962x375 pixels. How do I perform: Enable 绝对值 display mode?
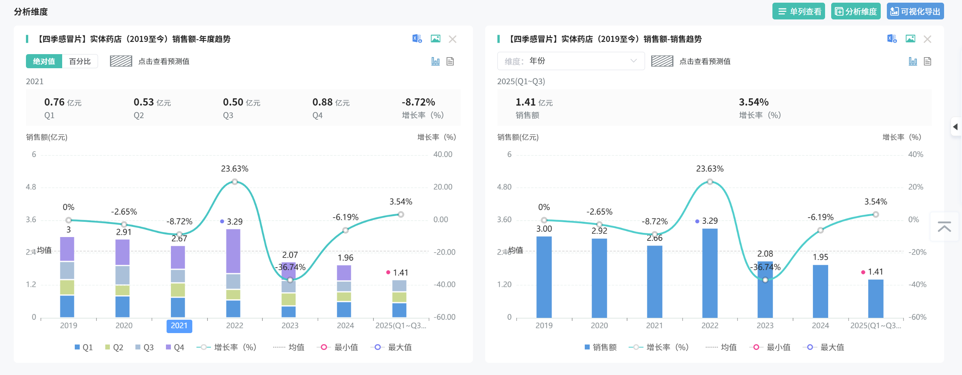tap(44, 61)
